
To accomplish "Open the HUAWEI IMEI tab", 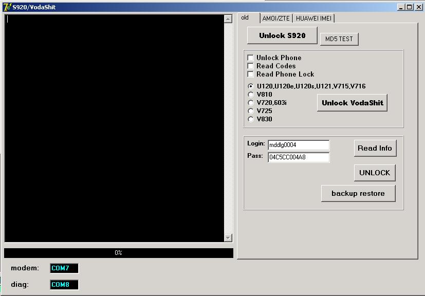I will click(x=313, y=18).
